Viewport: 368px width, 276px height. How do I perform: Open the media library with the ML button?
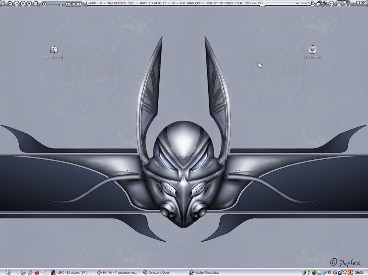79,4
